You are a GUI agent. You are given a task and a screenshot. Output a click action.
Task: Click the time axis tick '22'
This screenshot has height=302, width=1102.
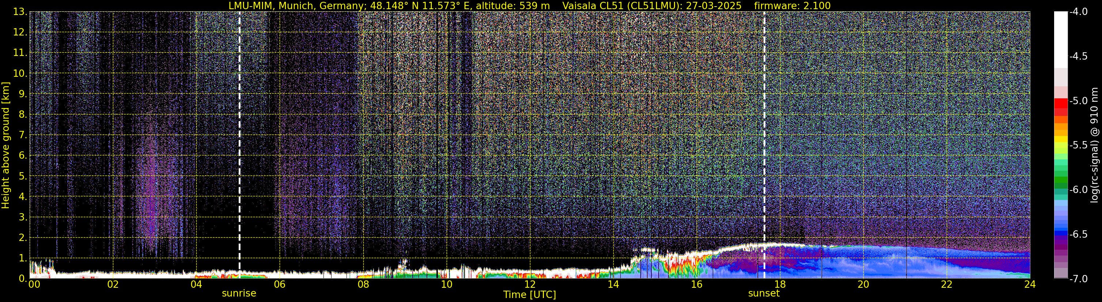point(947,284)
